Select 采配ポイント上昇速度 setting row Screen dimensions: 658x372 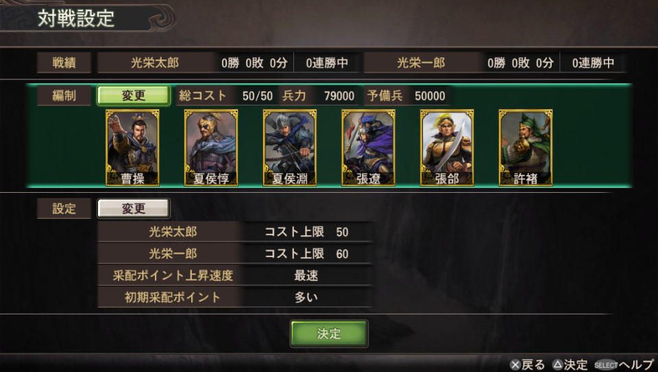(x=235, y=276)
